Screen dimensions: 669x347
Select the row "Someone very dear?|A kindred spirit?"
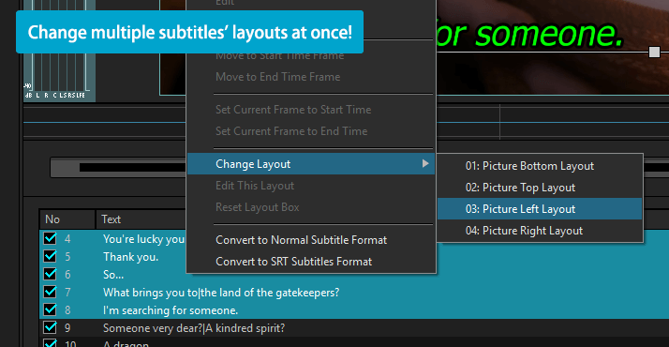click(354, 328)
